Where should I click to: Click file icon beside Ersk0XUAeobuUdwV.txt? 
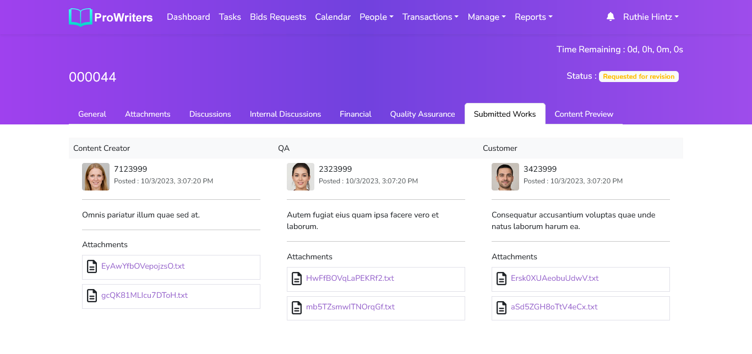pyautogui.click(x=502, y=279)
